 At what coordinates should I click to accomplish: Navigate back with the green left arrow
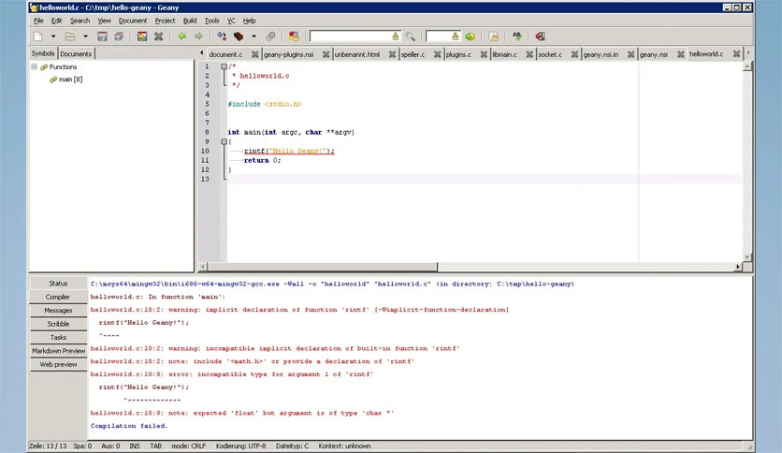(x=182, y=37)
